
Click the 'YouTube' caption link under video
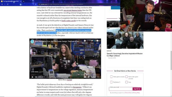69,80
